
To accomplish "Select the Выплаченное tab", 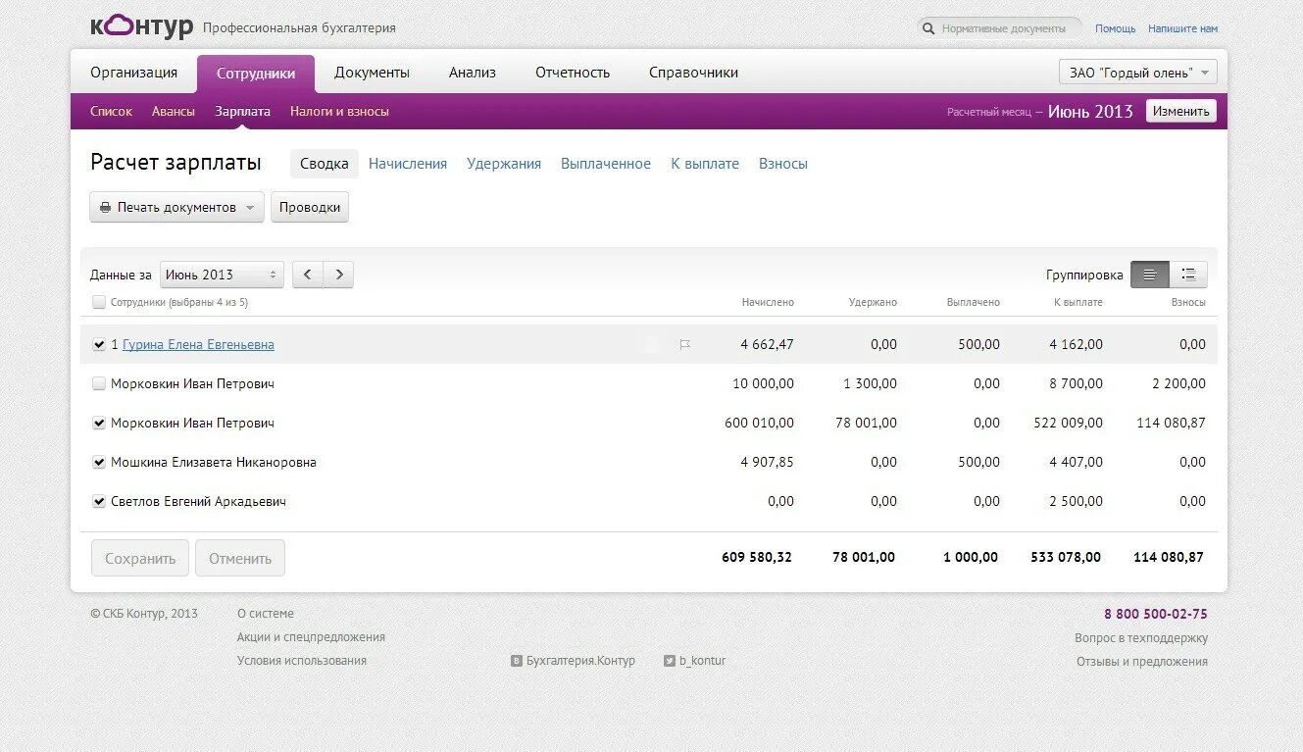I will click(x=606, y=164).
